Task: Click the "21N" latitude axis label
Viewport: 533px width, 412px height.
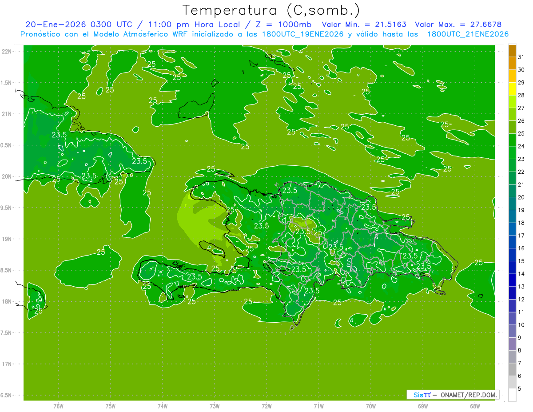Action: pos(6,114)
